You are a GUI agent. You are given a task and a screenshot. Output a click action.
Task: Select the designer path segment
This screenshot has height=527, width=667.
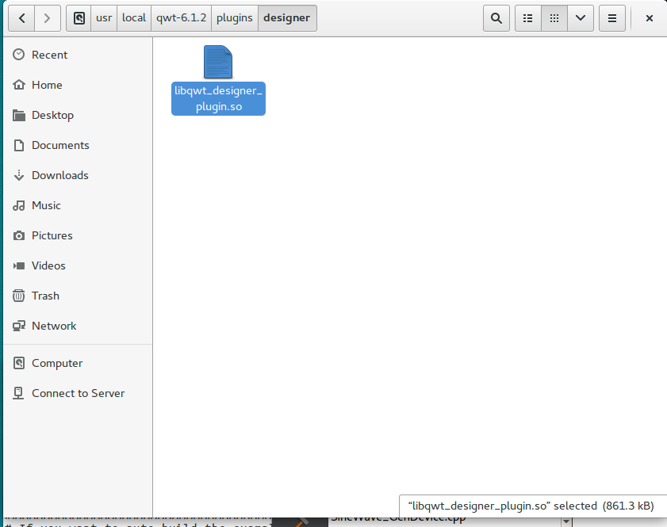tap(287, 18)
